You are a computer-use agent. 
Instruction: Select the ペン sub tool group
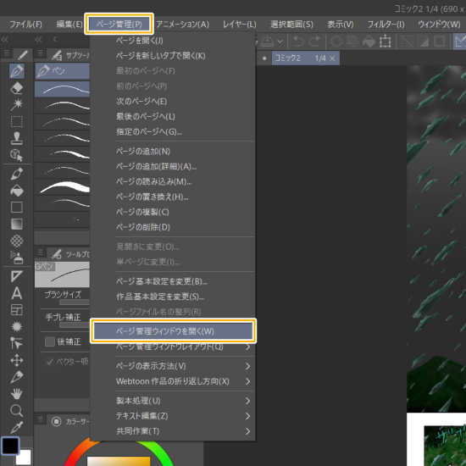pos(62,70)
